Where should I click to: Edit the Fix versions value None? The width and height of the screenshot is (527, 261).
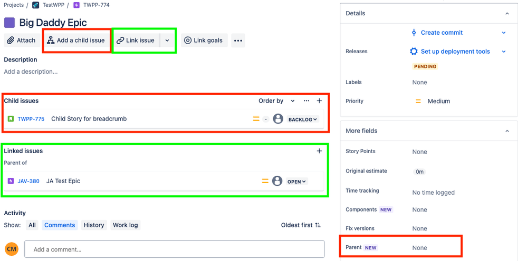coord(420,228)
